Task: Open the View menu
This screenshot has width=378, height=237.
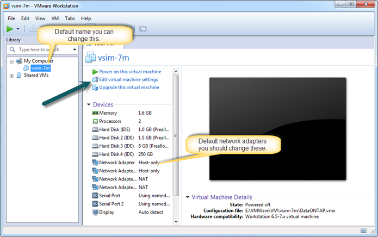Action: pos(40,18)
